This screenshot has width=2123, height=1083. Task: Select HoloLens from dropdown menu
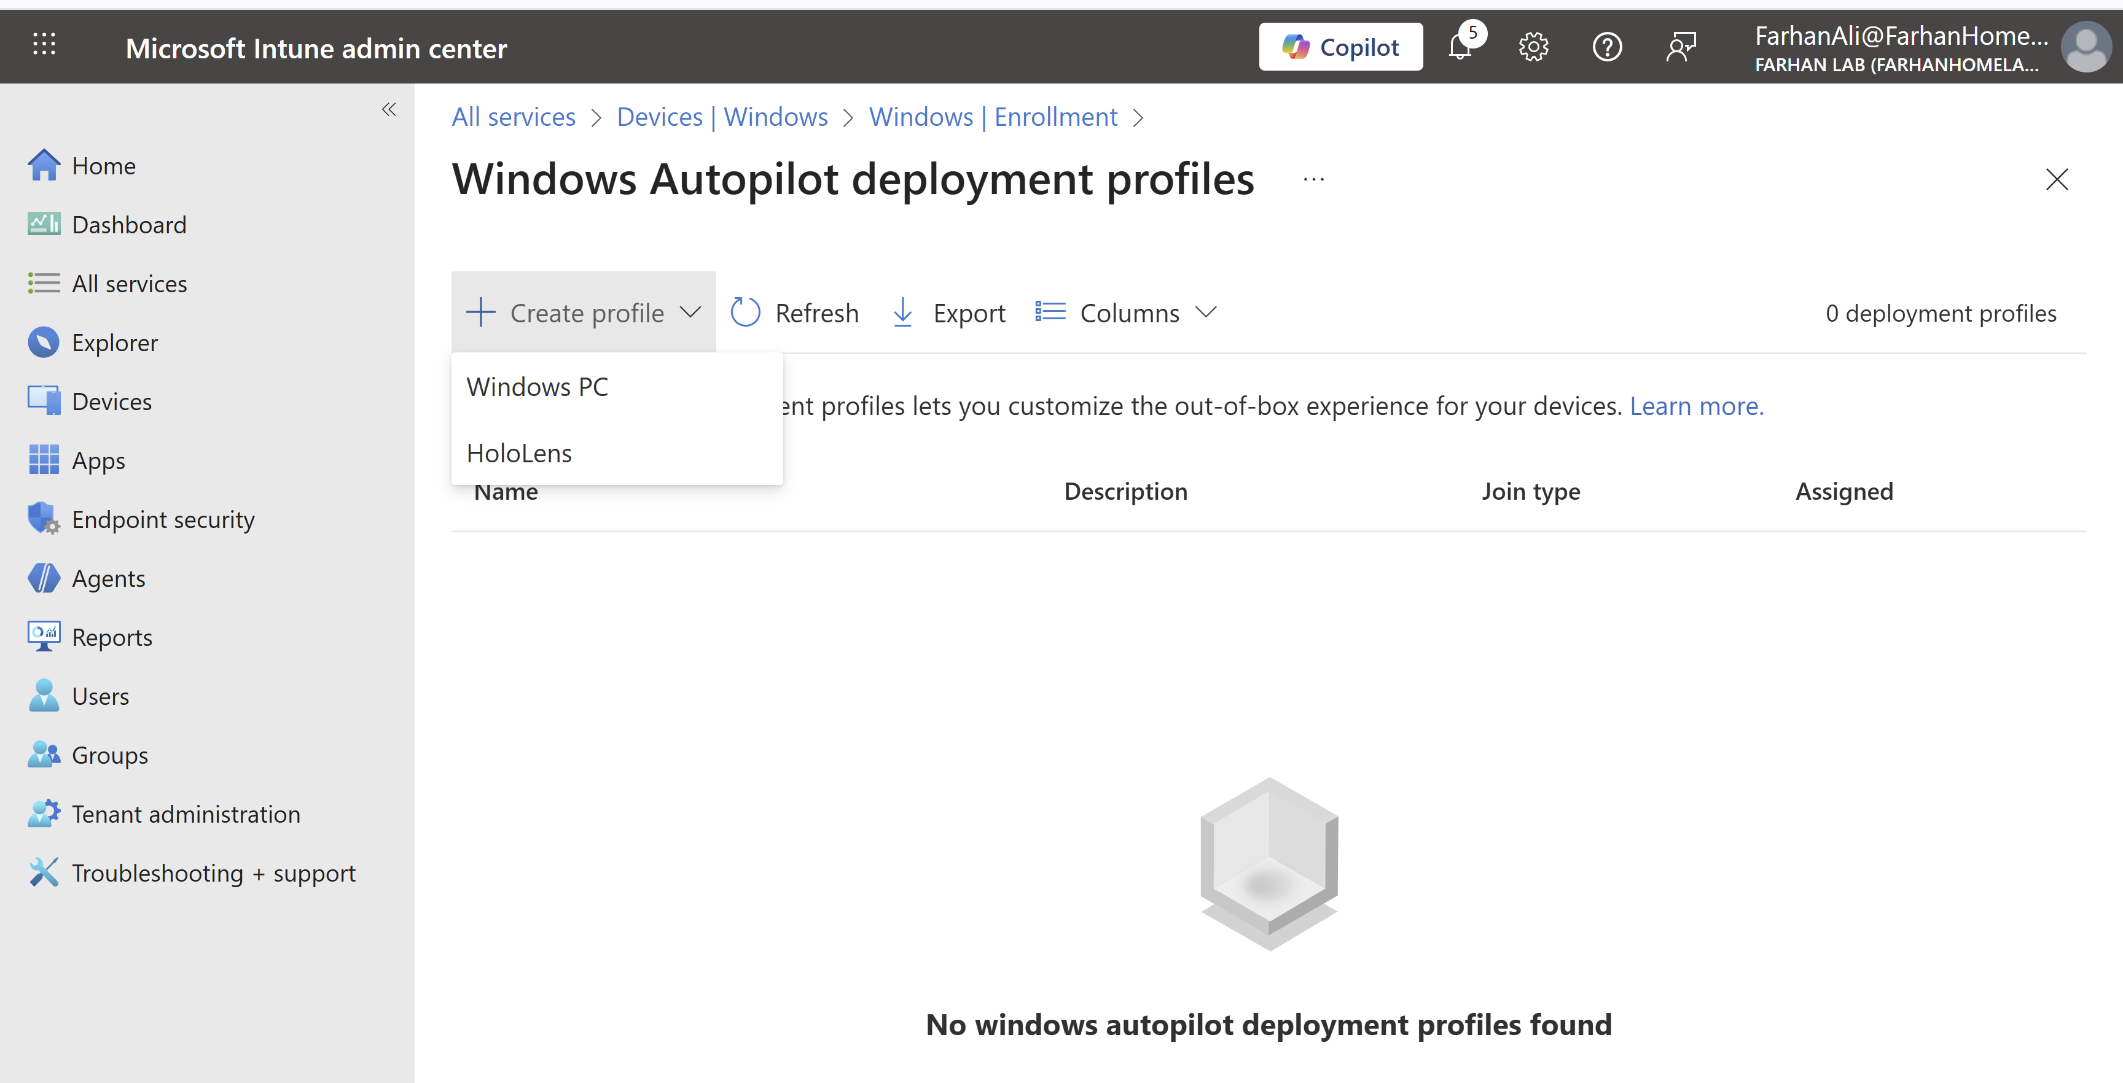519,453
